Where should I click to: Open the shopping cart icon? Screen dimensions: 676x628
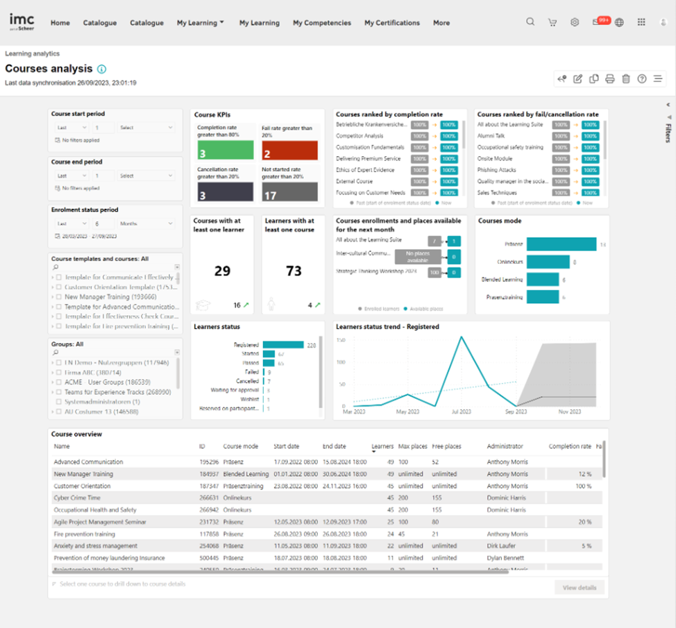(x=552, y=22)
